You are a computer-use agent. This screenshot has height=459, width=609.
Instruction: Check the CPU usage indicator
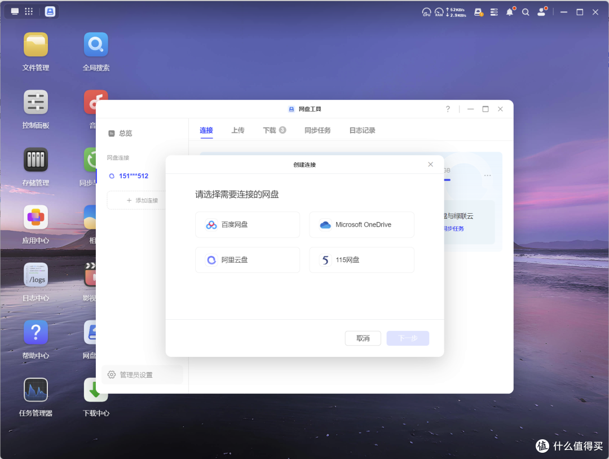coord(426,12)
